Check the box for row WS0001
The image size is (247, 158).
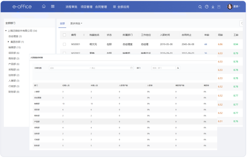pyautogui.click(x=64, y=44)
